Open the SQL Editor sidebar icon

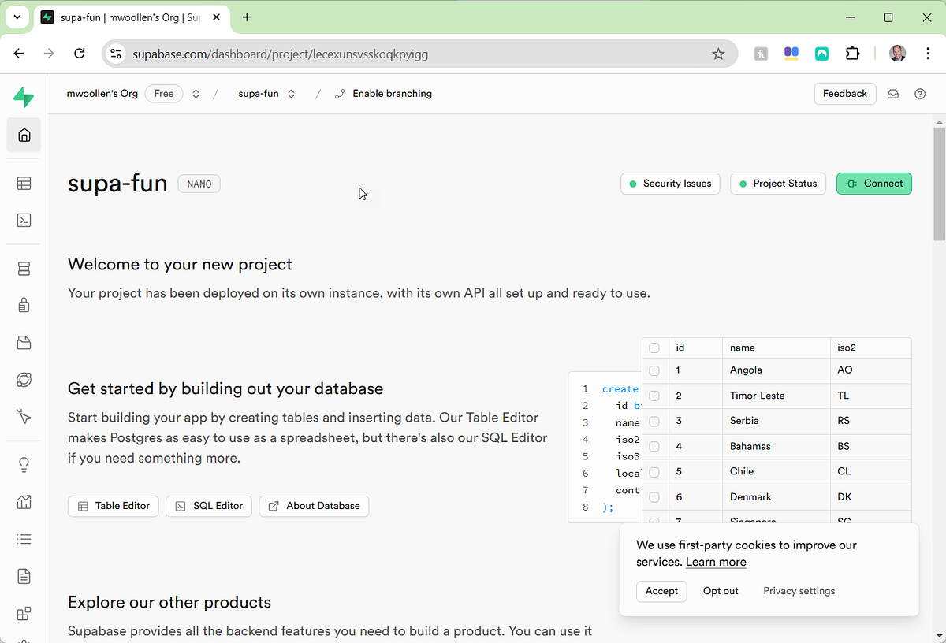click(24, 221)
